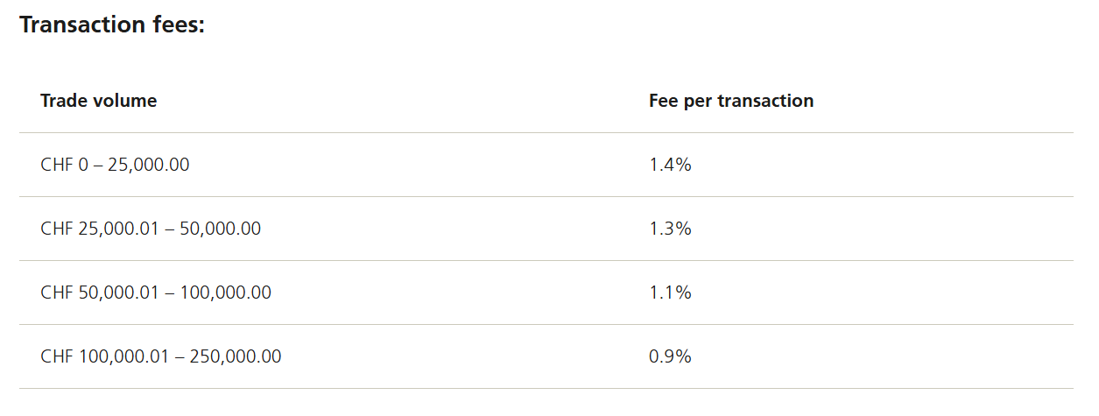Click the 1.3% fee value
Image resolution: width=1099 pixels, height=416 pixels.
click(670, 229)
